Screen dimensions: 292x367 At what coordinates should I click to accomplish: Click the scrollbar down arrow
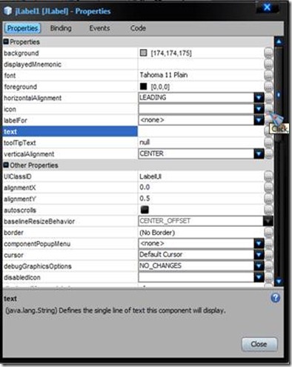tap(279, 281)
